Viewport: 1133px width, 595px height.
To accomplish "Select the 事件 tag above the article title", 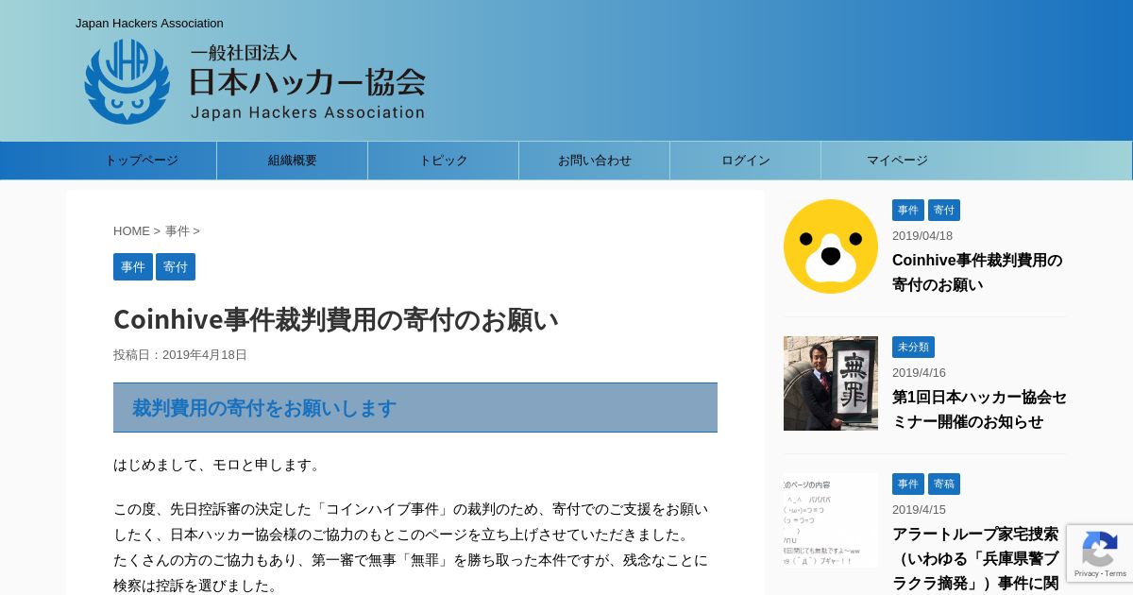I will coord(133,267).
